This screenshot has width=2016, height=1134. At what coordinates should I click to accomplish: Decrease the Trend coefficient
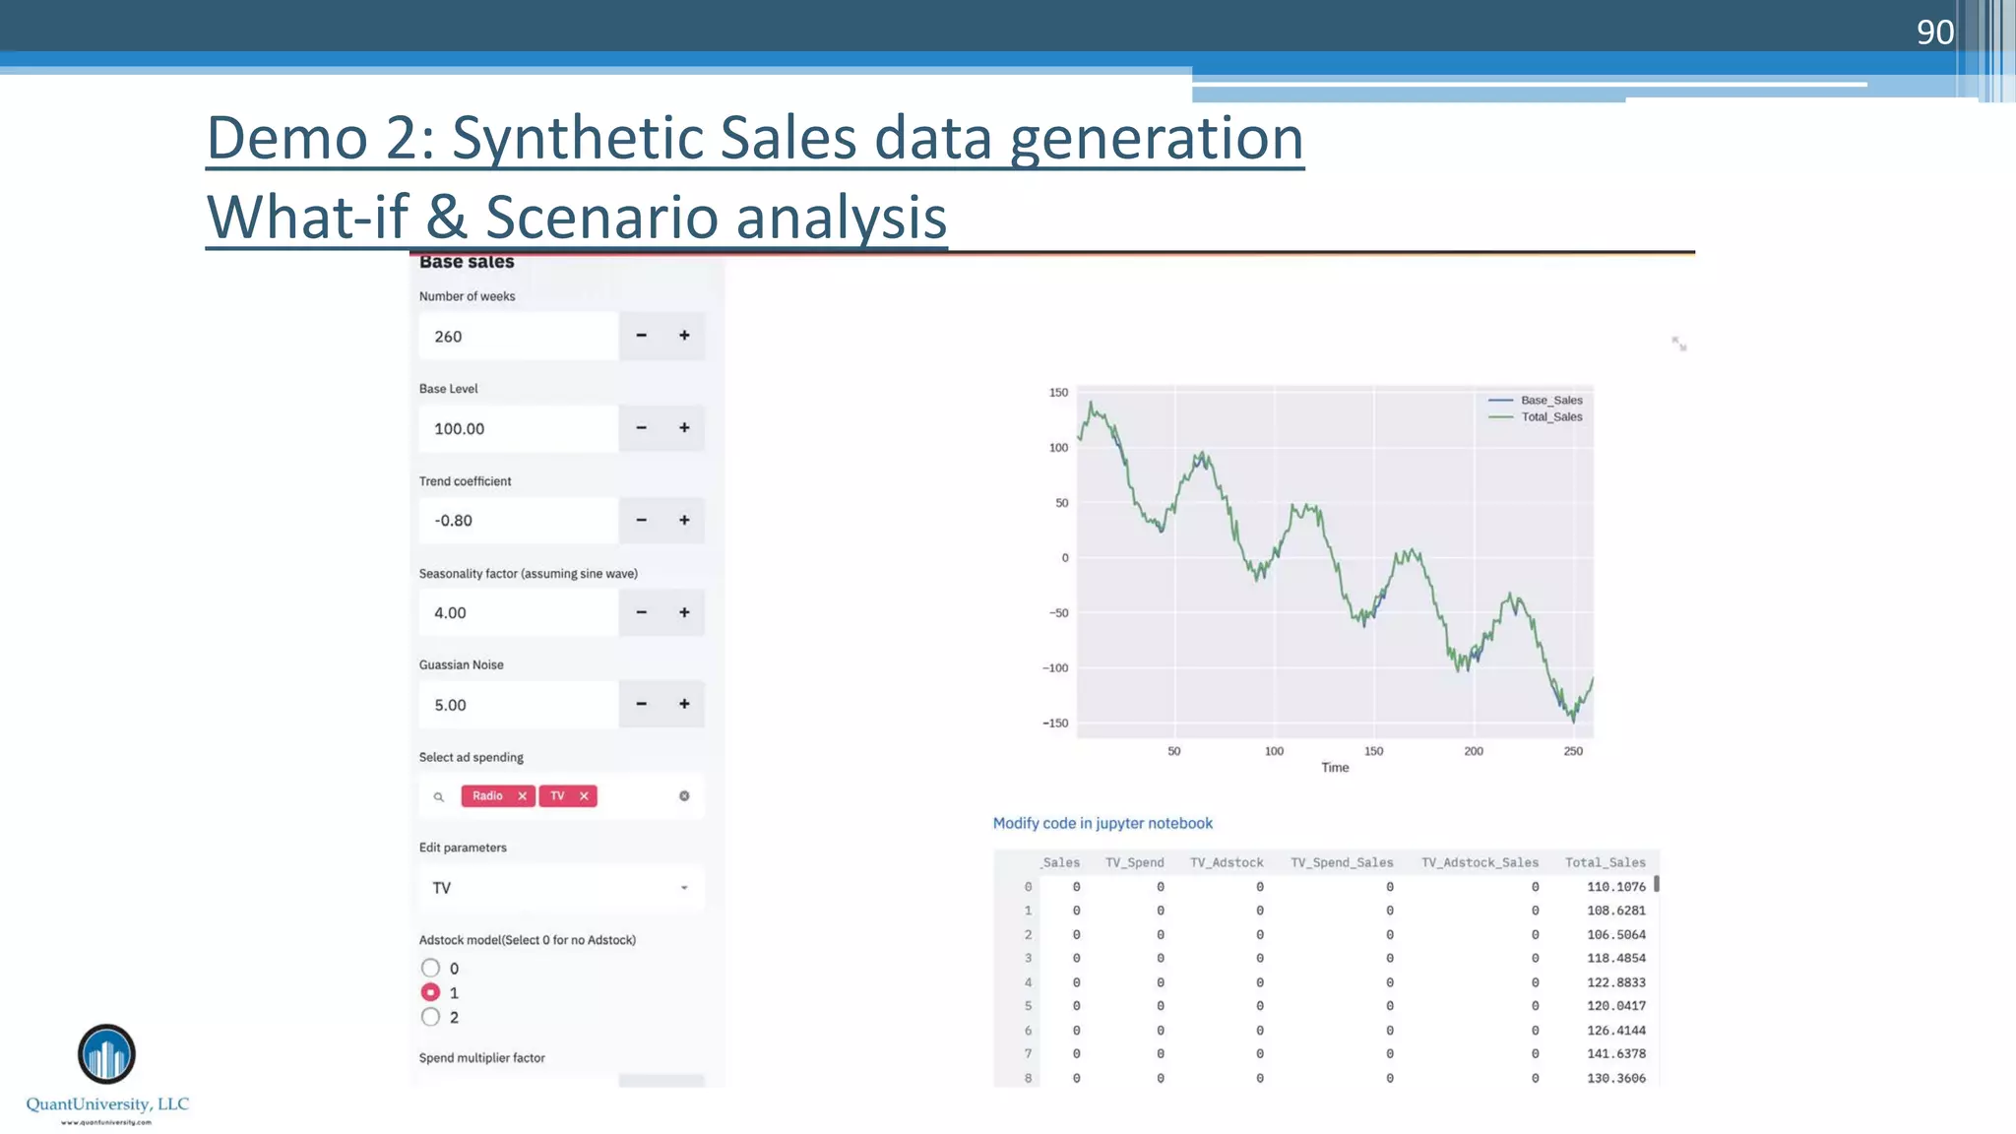[641, 520]
